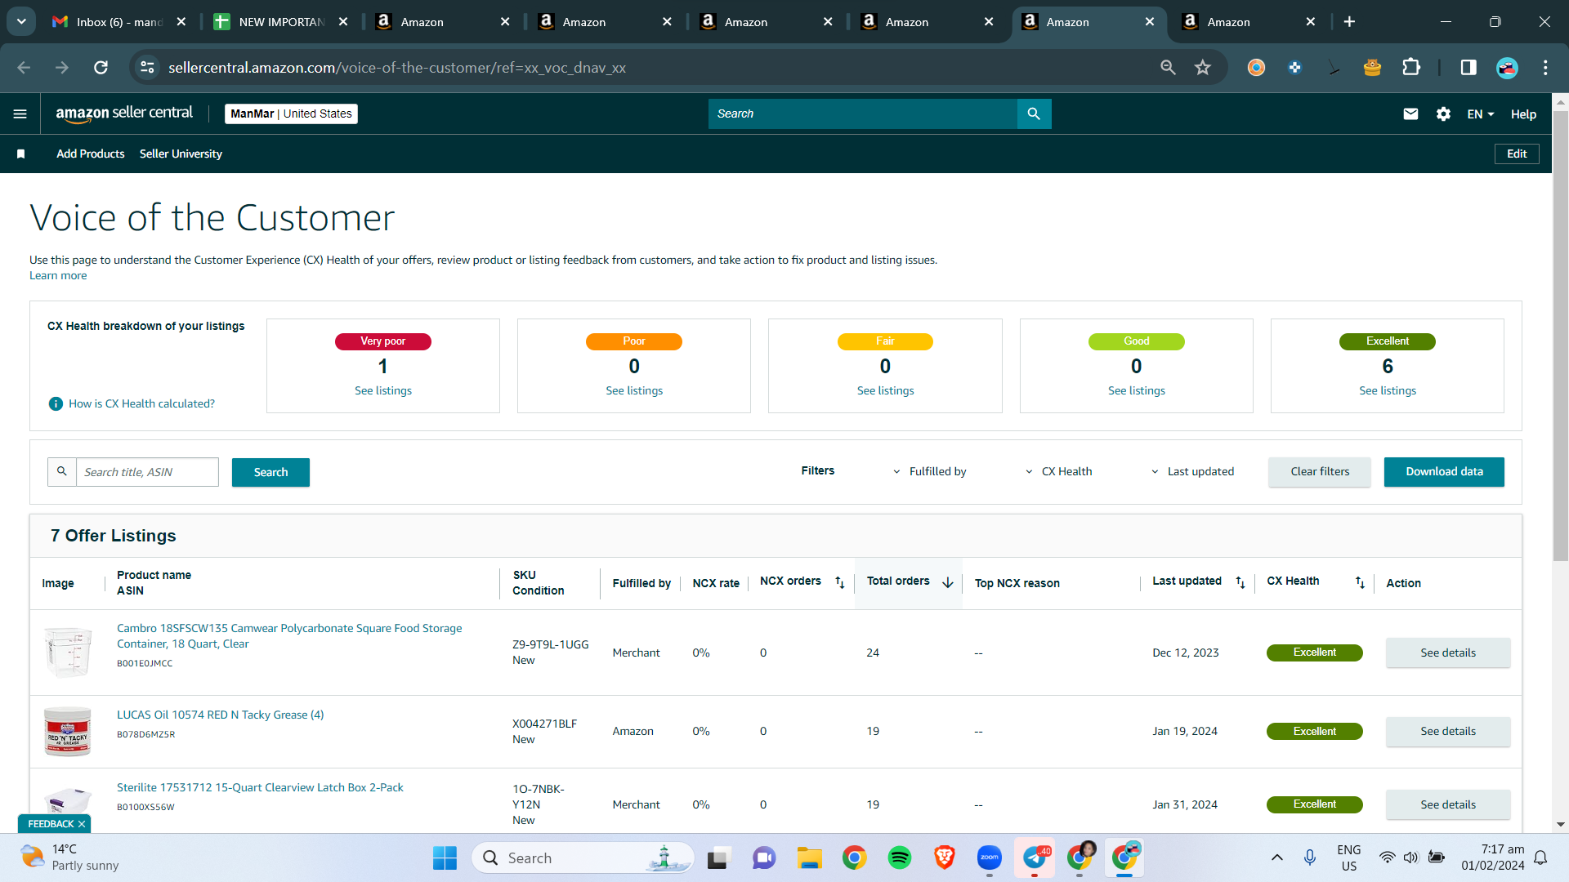See listings under Excellent
The width and height of the screenshot is (1569, 882).
[1388, 390]
